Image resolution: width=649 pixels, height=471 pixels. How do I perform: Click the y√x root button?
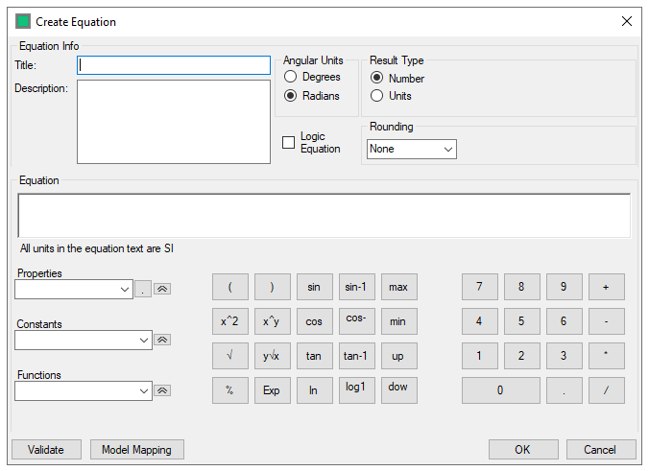point(272,356)
